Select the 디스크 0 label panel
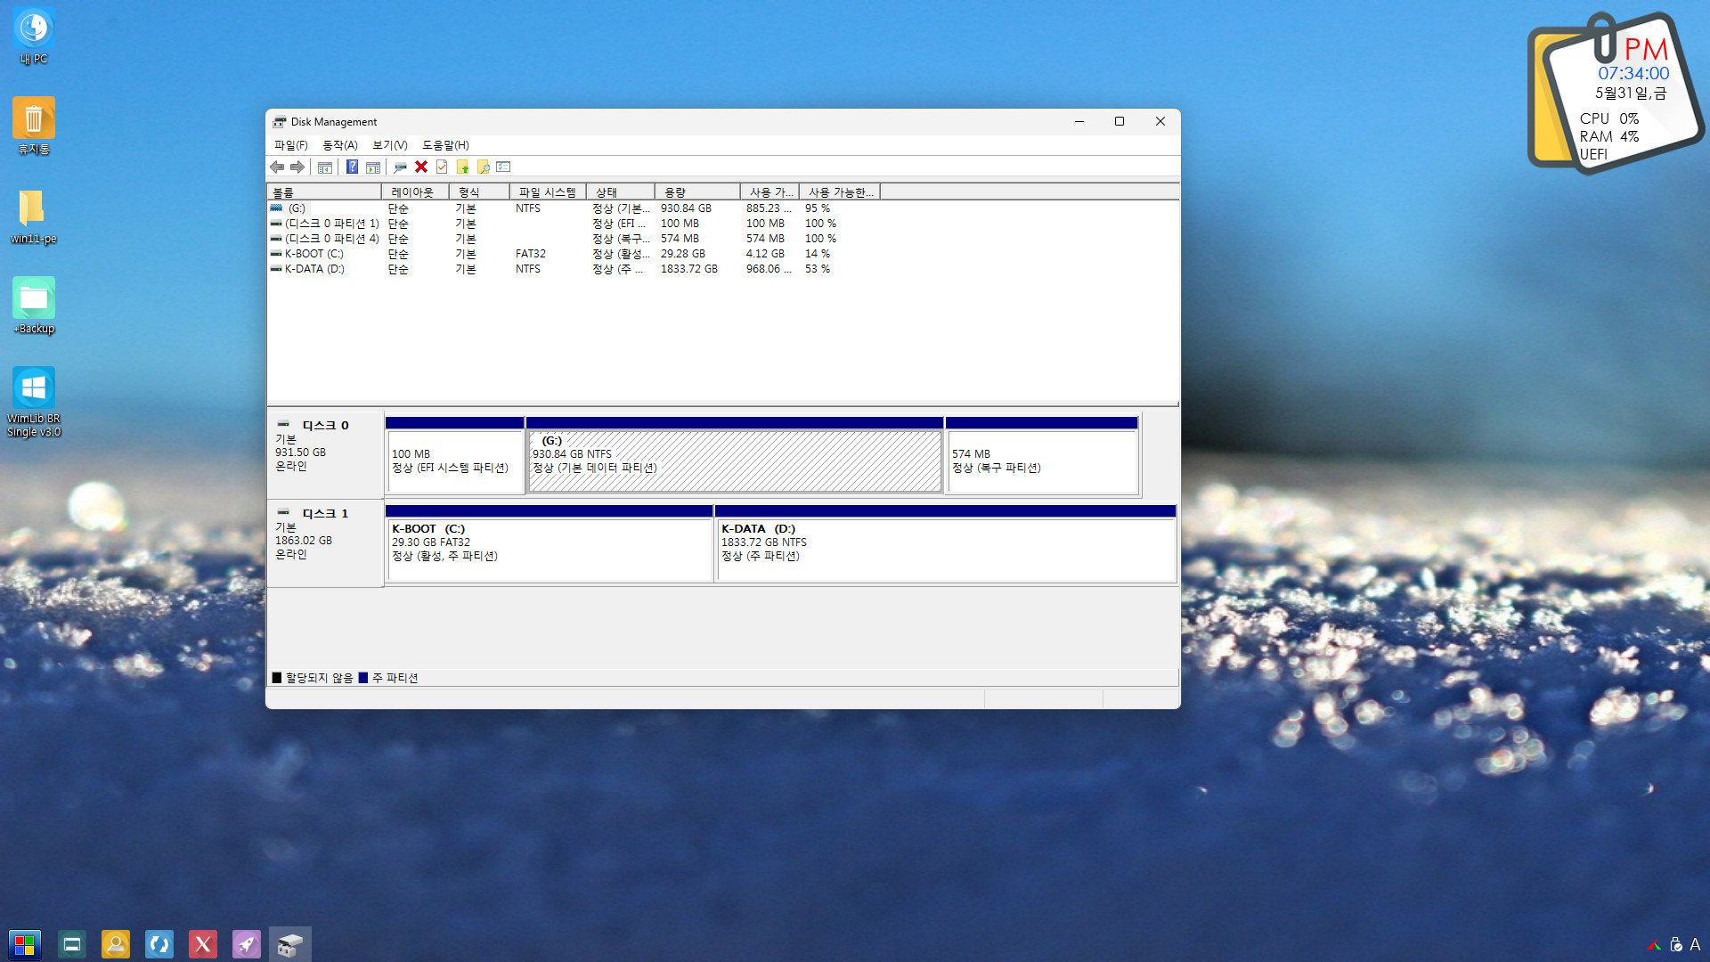1710x962 pixels. click(325, 454)
